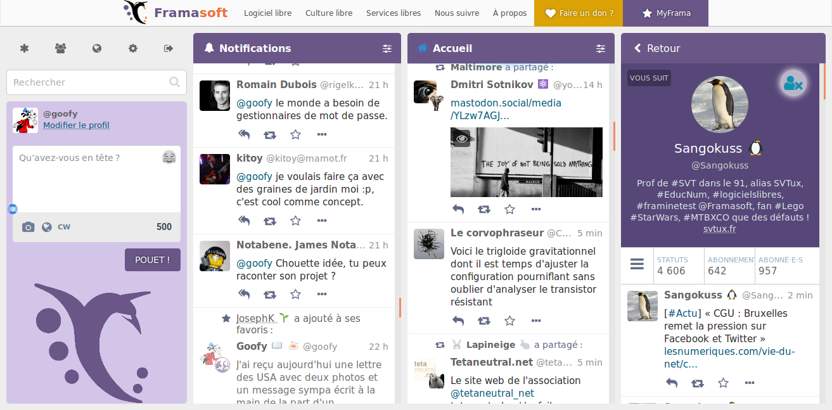Screen dimensions: 832x410
Task: Favourite Le corvophraseur's post
Action: [509, 321]
